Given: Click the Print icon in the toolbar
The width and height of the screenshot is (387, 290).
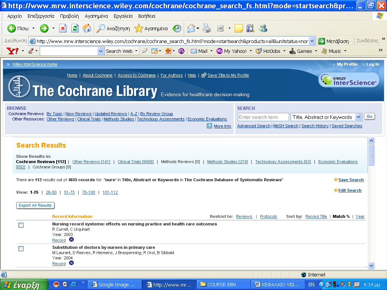Looking at the screenshot, I should click(x=207, y=28).
